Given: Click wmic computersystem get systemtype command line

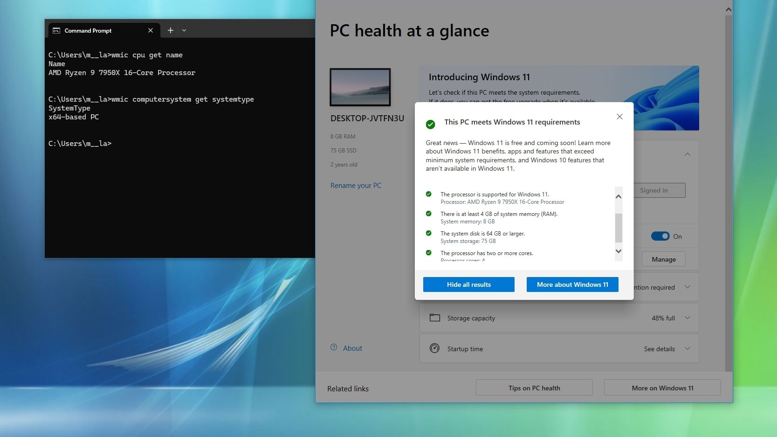Looking at the screenshot, I should [x=151, y=99].
